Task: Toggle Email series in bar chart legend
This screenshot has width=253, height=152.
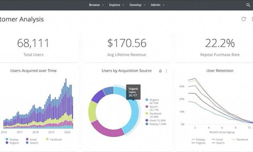Action: tap(31, 139)
